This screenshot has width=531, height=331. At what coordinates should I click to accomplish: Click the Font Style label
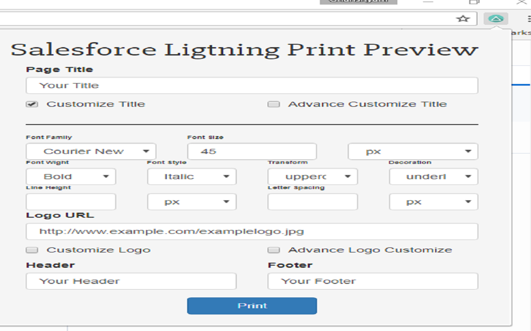[x=167, y=162]
